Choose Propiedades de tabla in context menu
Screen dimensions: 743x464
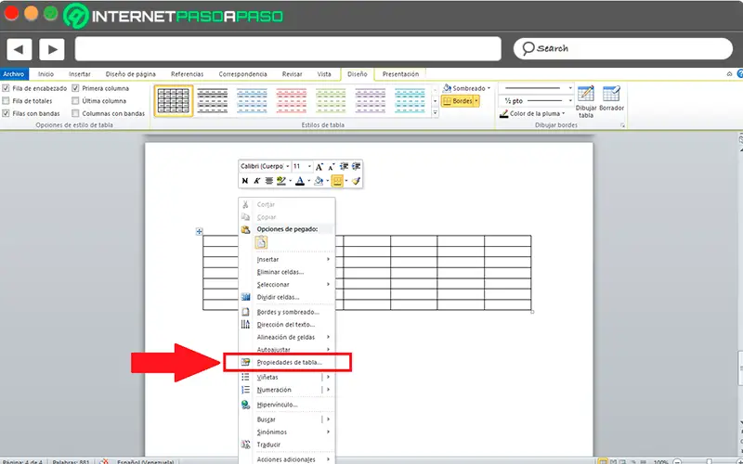(289, 363)
